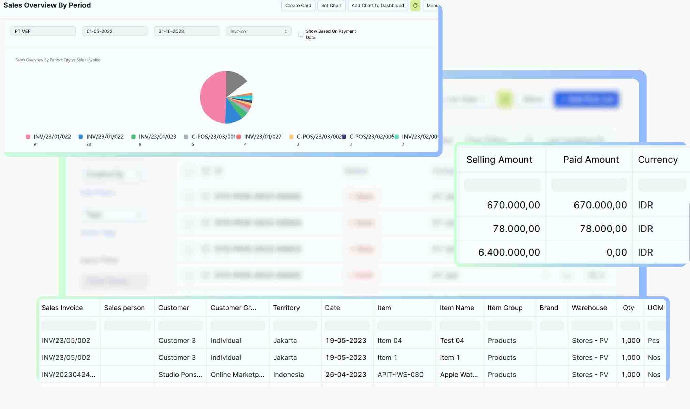Click Add Chart to Dashboard button
The height and width of the screenshot is (409, 690).
[x=378, y=5]
